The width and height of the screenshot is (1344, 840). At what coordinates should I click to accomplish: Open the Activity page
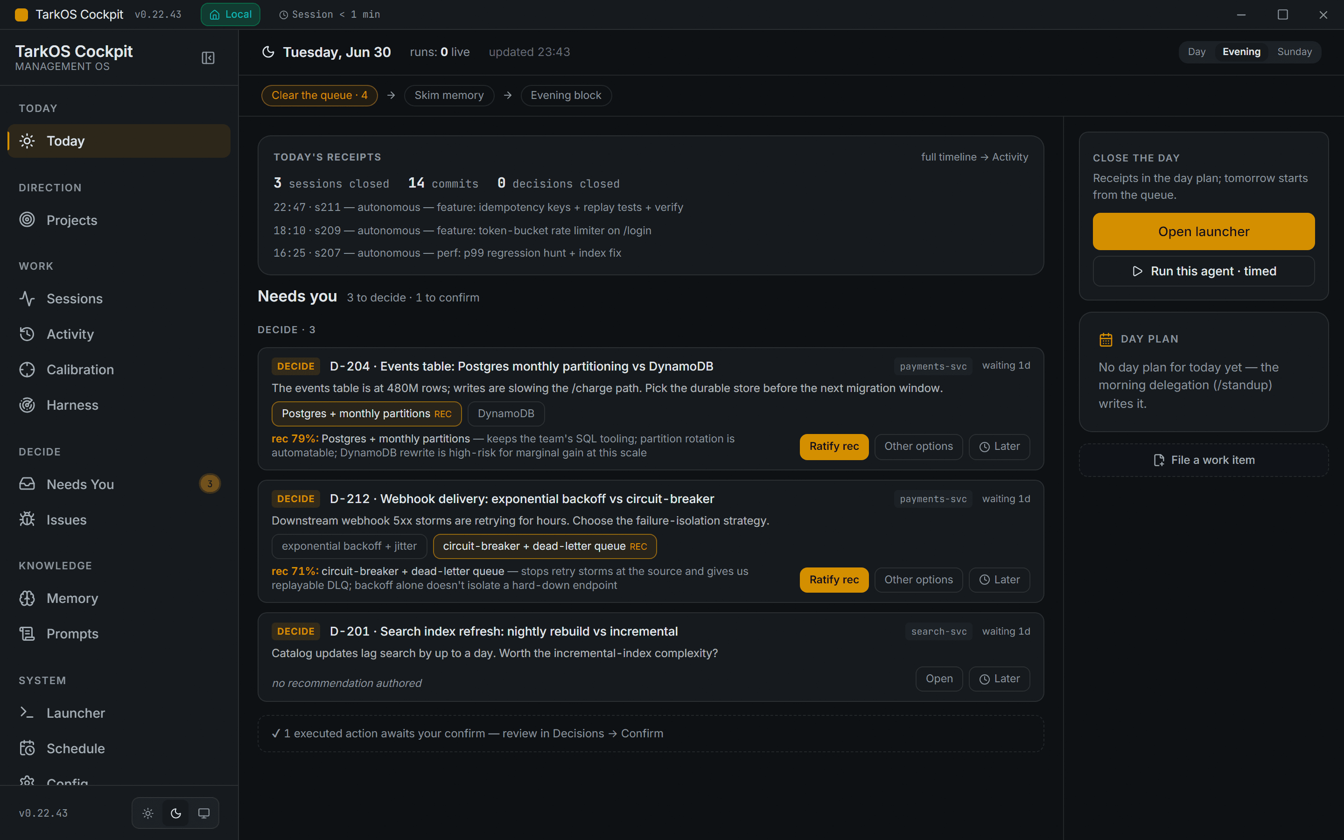tap(119, 334)
